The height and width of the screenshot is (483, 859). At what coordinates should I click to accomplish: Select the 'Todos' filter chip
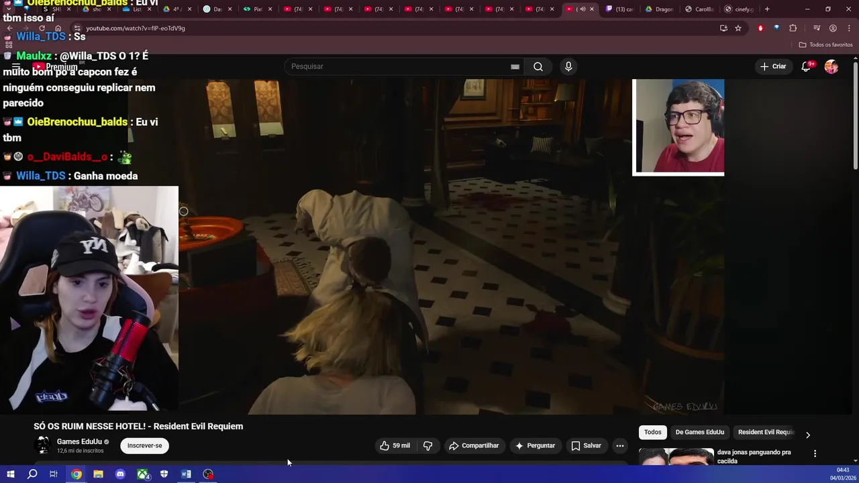[652, 432]
